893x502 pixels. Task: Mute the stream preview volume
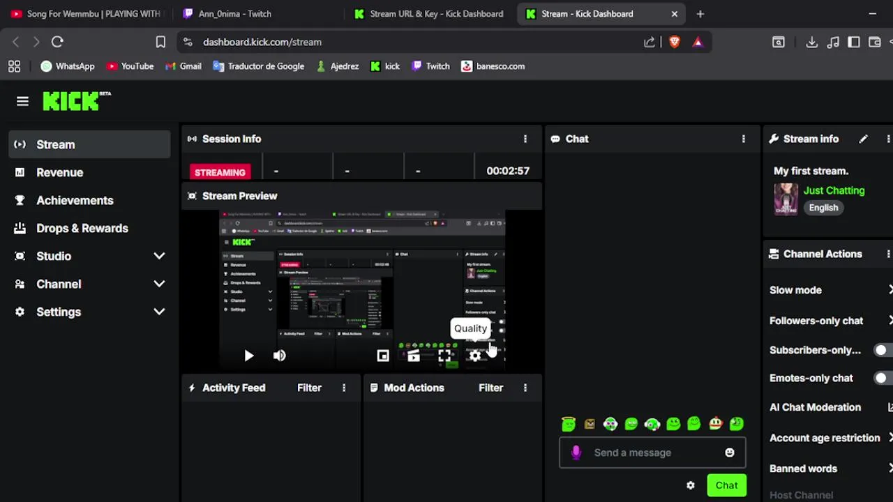pos(279,356)
